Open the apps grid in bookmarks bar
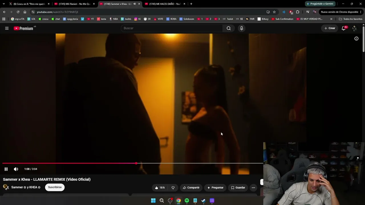Screen dimensions: 365x205 [4, 19]
